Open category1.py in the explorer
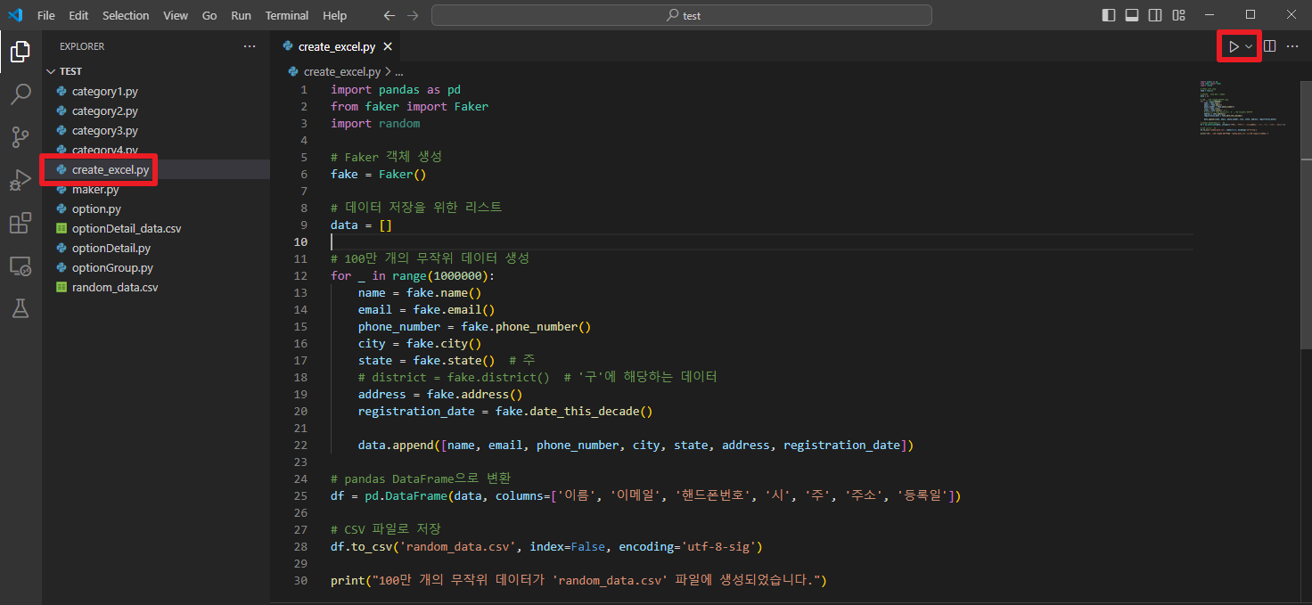1312x605 pixels. tap(156, 91)
